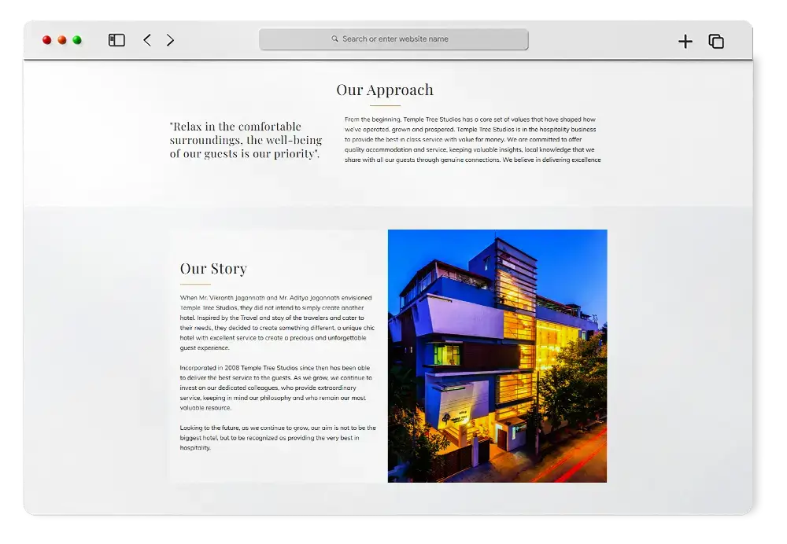The width and height of the screenshot is (787, 544).
Task: Click the paragraph starting 'Incorporated in 2008'
Action: 276,388
